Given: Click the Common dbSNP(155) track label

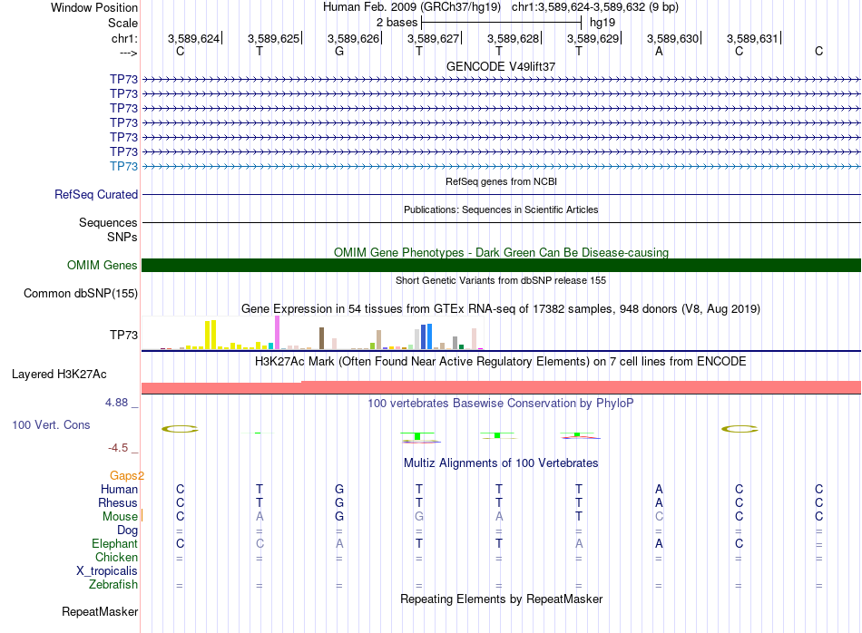Looking at the screenshot, I should (x=80, y=294).
